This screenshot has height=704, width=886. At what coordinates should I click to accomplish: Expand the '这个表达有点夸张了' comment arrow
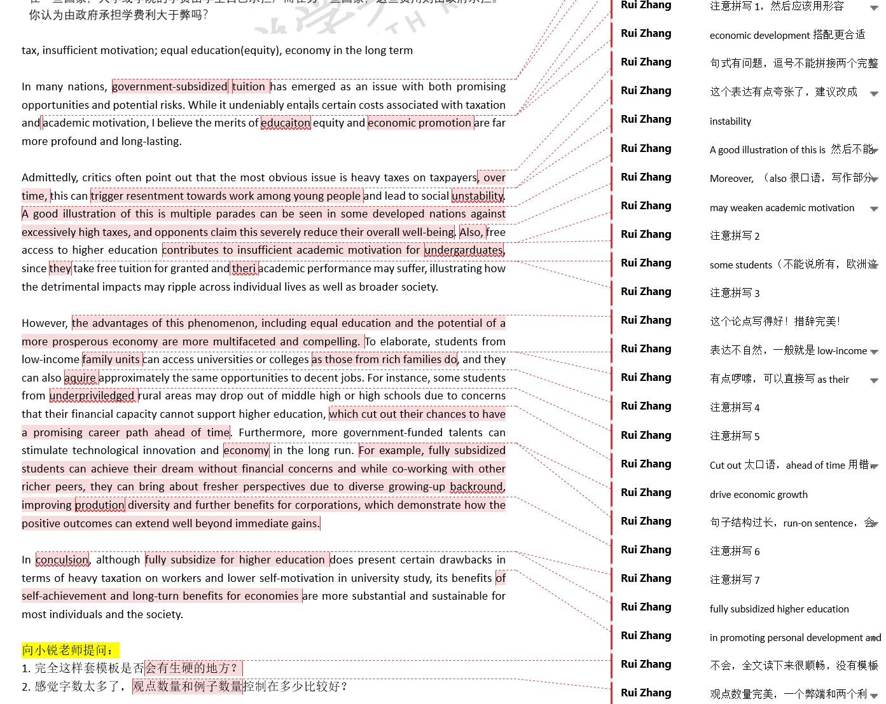pyautogui.click(x=874, y=93)
